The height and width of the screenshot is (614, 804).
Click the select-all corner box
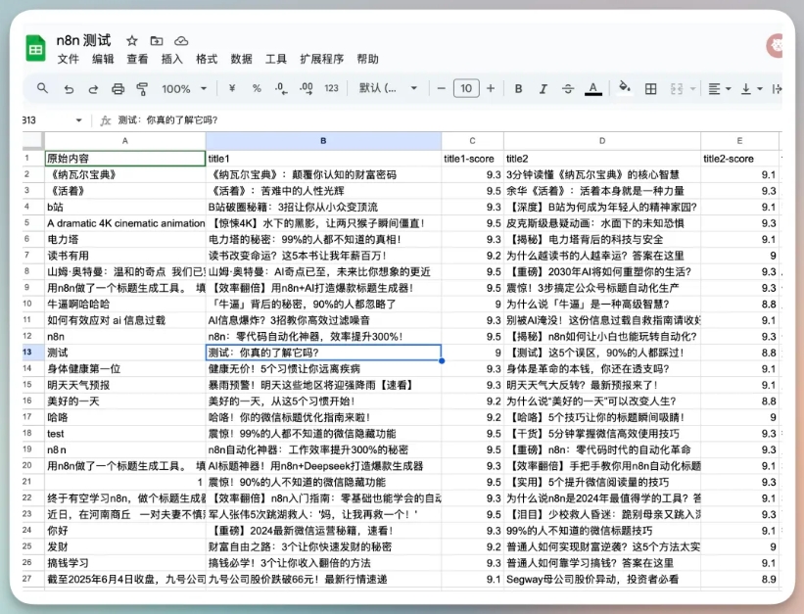pyautogui.click(x=33, y=140)
